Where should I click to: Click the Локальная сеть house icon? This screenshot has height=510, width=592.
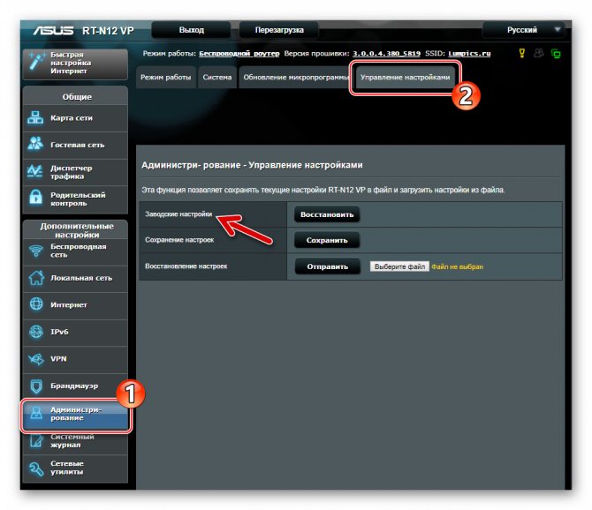pyautogui.click(x=36, y=277)
